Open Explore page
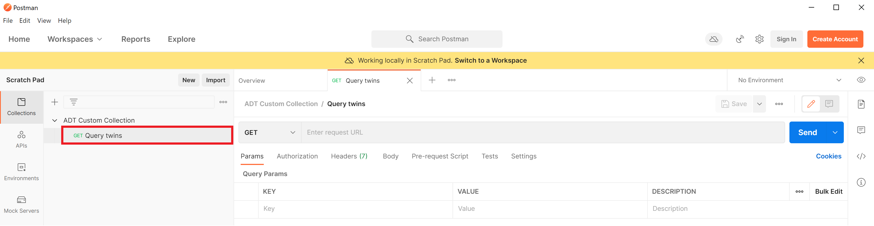874x226 pixels. pos(182,39)
